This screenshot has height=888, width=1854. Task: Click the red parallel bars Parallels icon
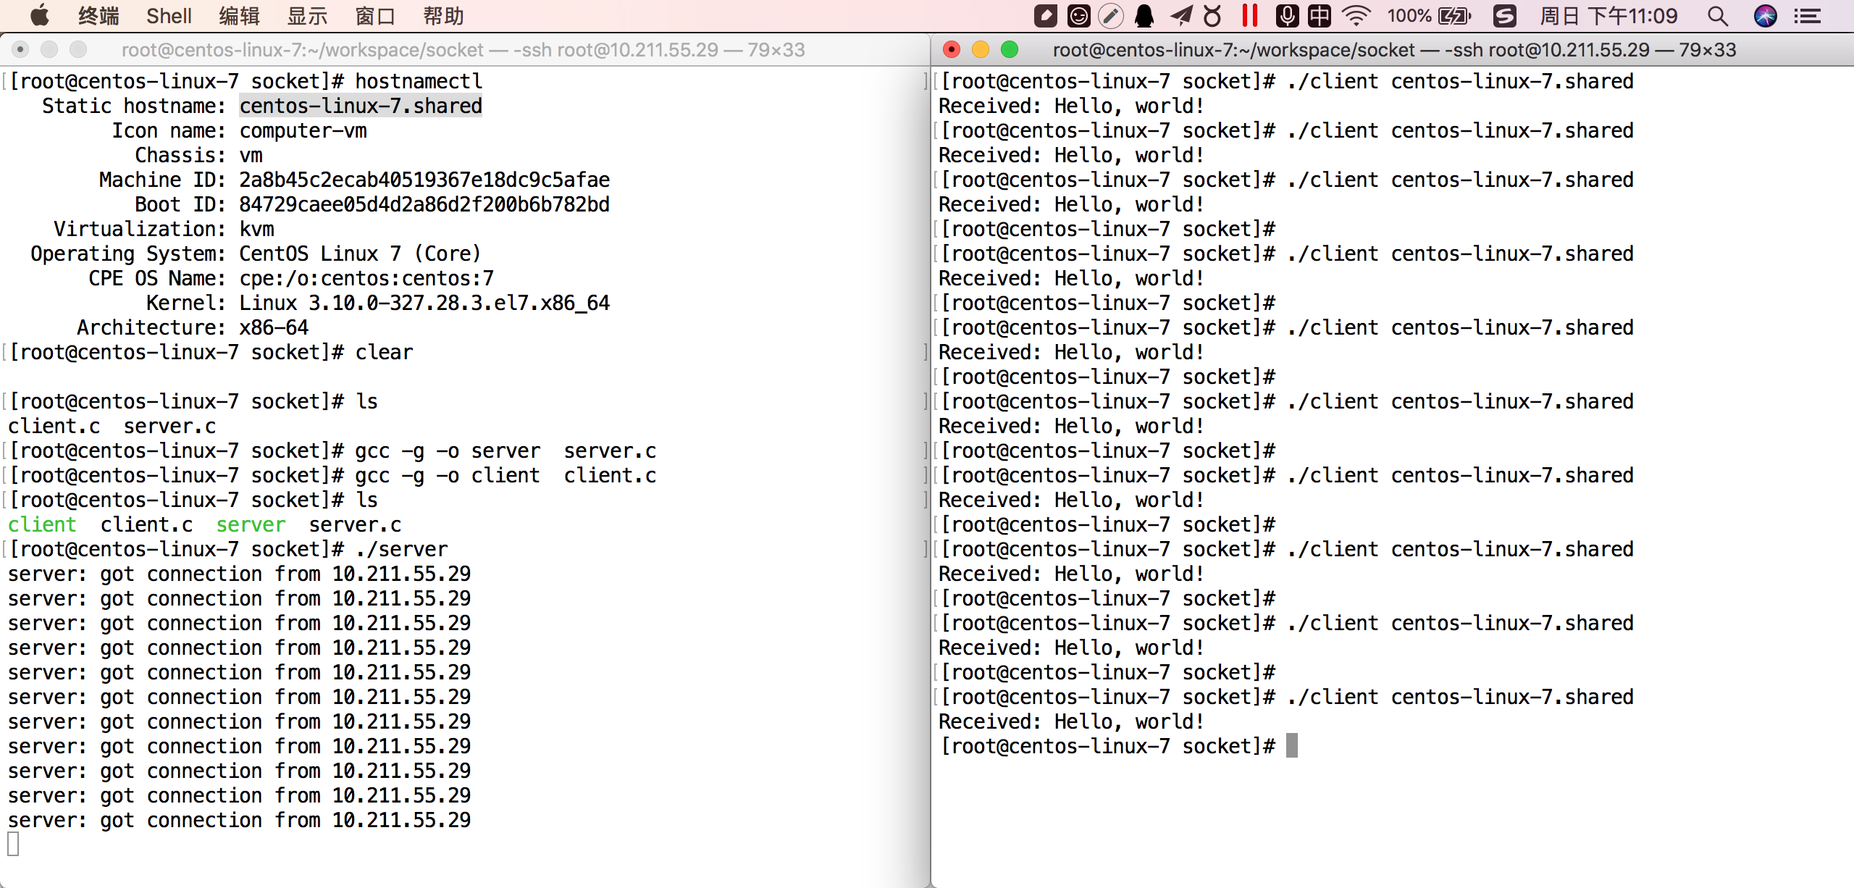[1250, 15]
